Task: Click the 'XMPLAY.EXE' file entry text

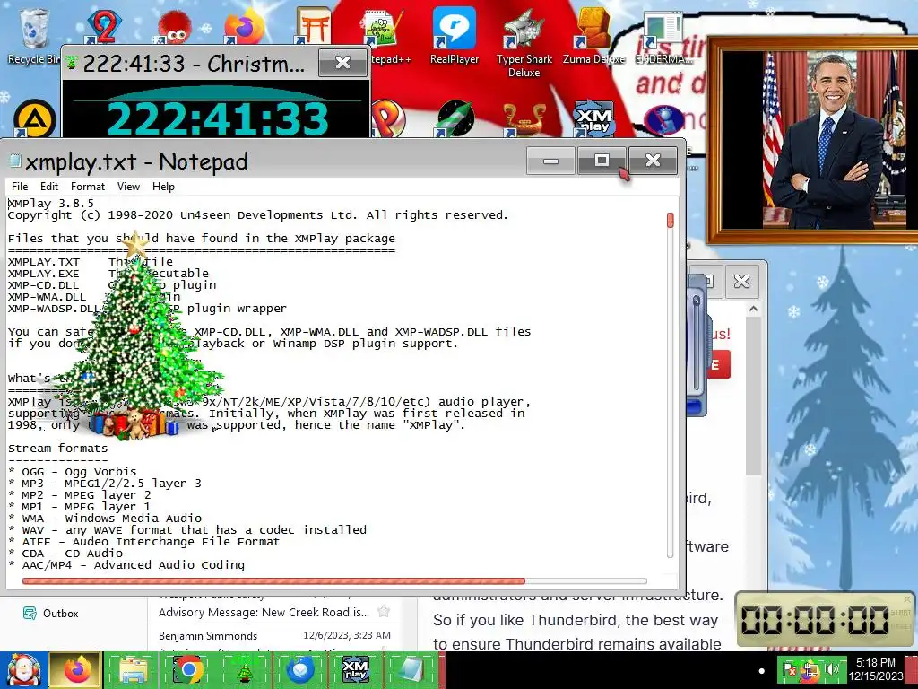Action: point(43,273)
